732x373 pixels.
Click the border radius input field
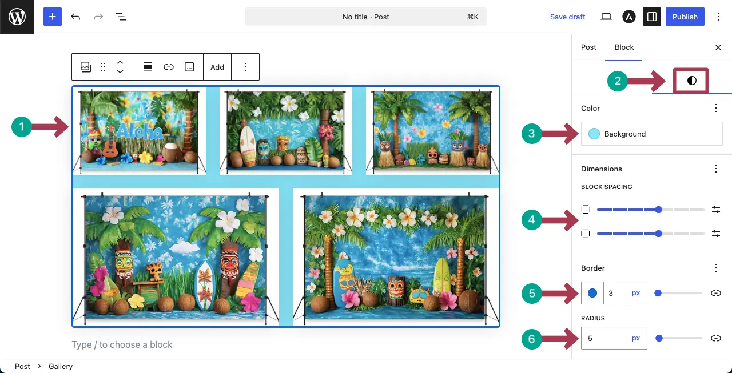(x=606, y=338)
